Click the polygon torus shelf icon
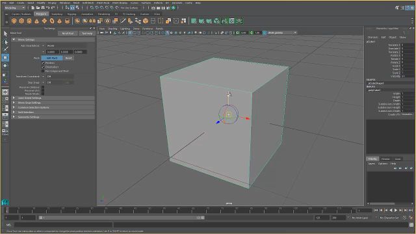The image size is (416, 234). click(52, 21)
